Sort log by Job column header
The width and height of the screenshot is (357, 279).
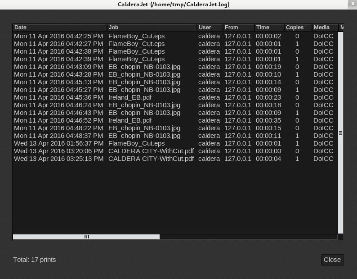click(x=152, y=27)
